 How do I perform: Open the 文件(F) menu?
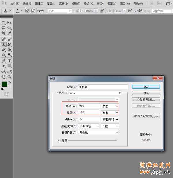pyautogui.click(x=15, y=3)
